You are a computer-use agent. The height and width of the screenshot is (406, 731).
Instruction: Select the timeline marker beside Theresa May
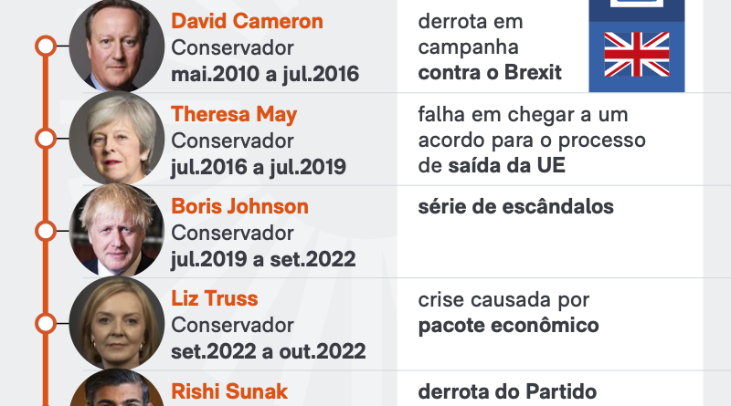coord(46,139)
